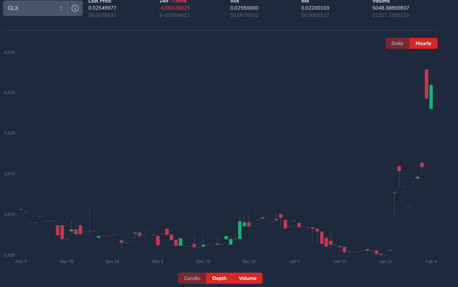
Task: Click the volume figure 5048.38800837
Action: coord(391,8)
